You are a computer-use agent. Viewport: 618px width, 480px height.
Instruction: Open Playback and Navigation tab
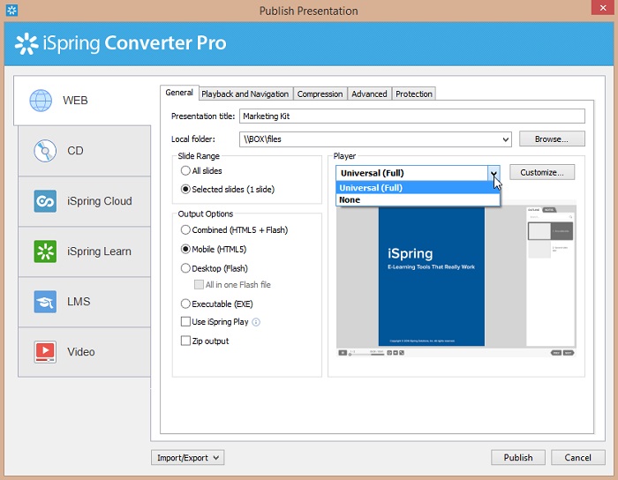pos(245,94)
